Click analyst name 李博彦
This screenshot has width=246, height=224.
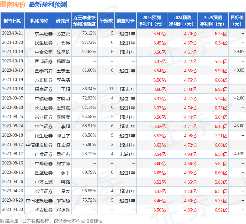[63, 117]
